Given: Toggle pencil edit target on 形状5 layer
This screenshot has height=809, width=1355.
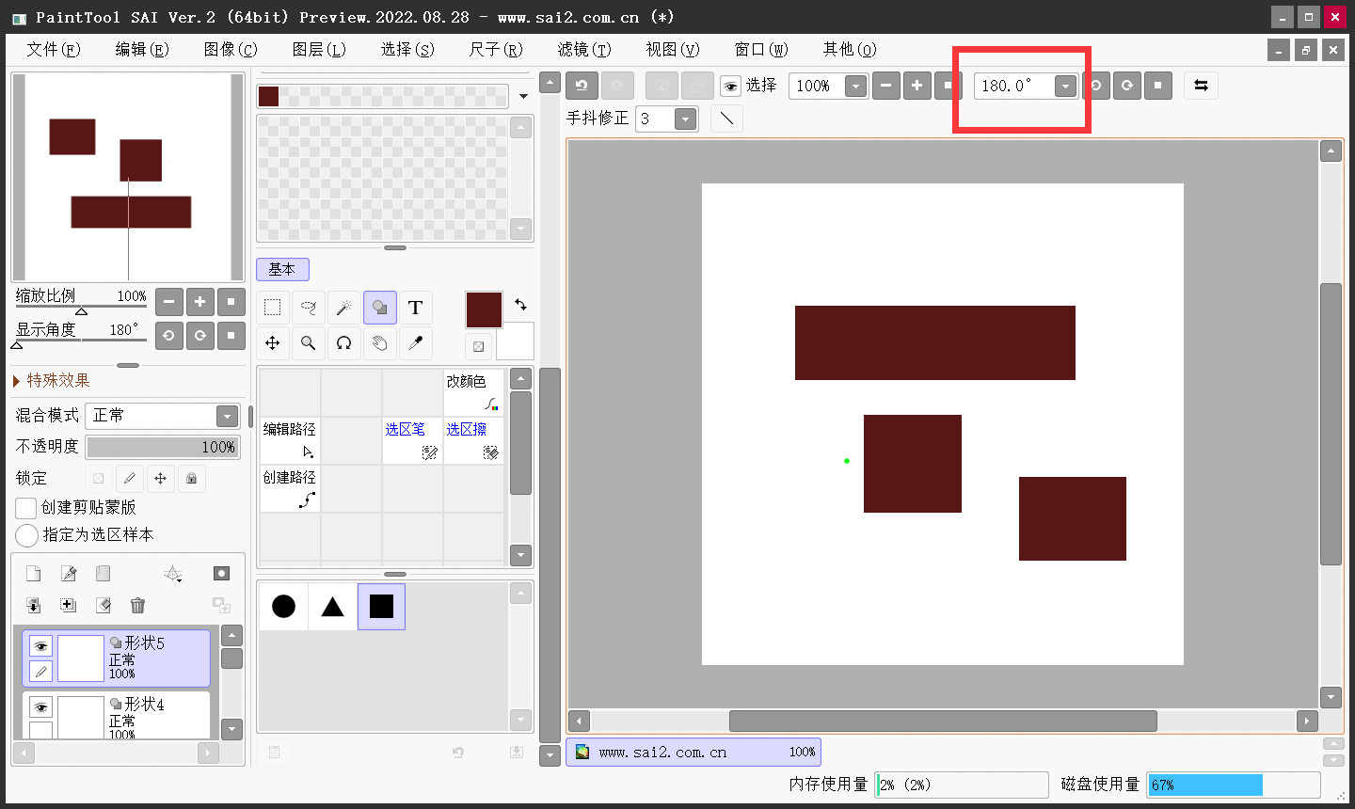Looking at the screenshot, I should [x=40, y=671].
